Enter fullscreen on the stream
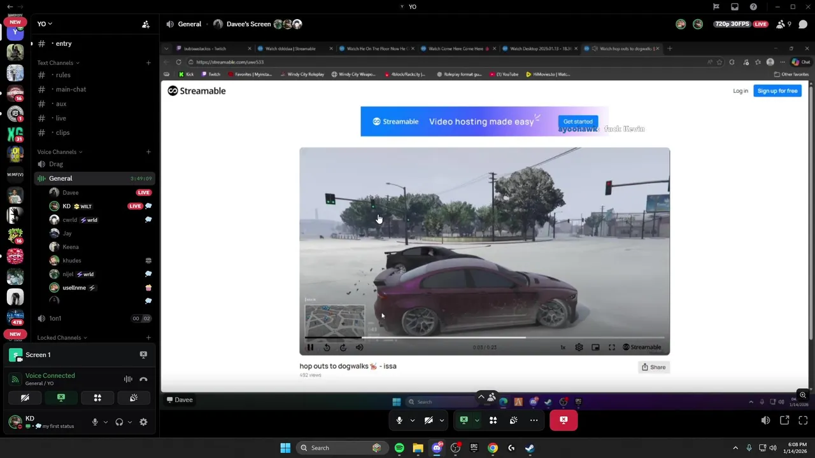 tap(803, 420)
